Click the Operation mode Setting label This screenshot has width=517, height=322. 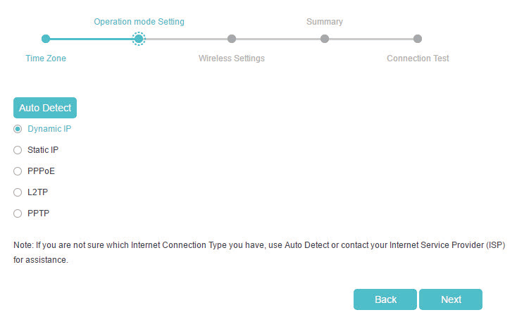(139, 22)
